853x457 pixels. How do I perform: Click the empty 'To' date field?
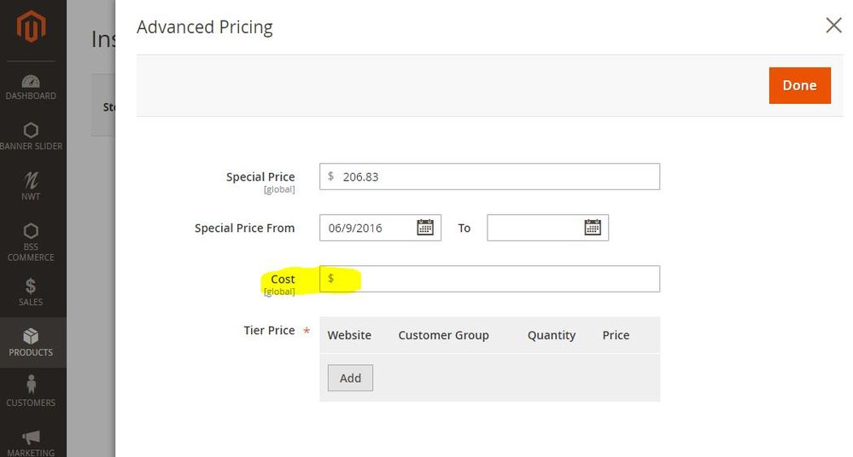548,228
